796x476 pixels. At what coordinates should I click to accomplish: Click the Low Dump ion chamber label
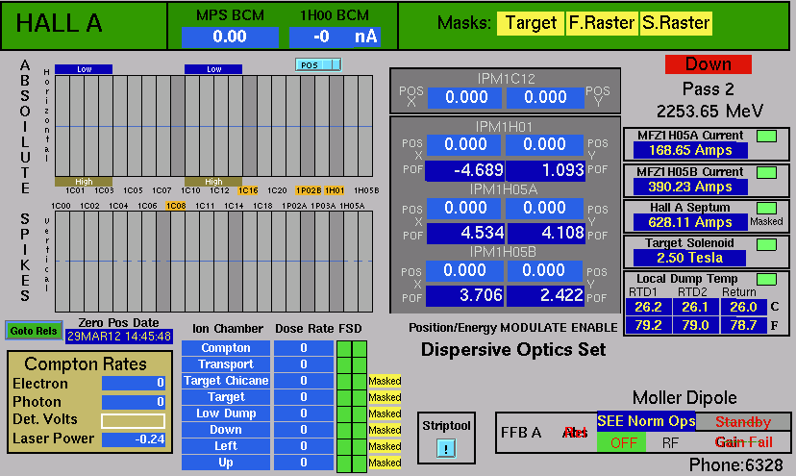coord(226,413)
